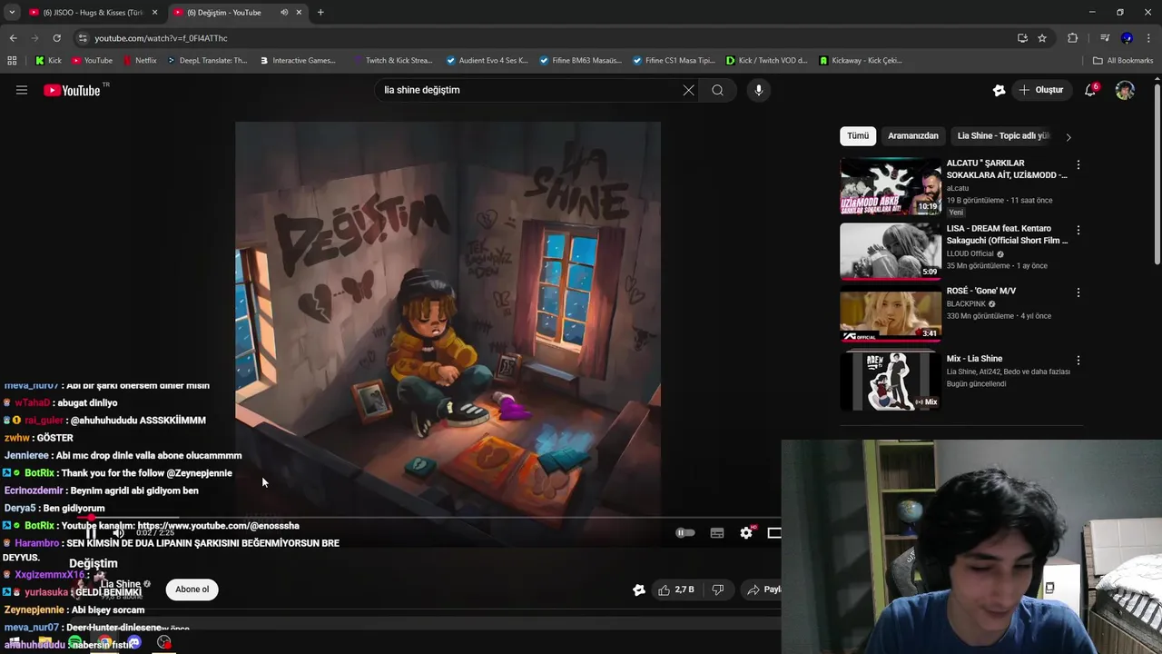Toggle subtitles in the video player
Image resolution: width=1162 pixels, height=654 pixels.
(717, 533)
